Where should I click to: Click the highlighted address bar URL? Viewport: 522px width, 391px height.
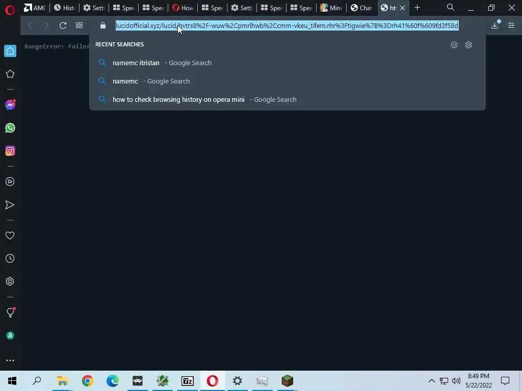pos(287,25)
